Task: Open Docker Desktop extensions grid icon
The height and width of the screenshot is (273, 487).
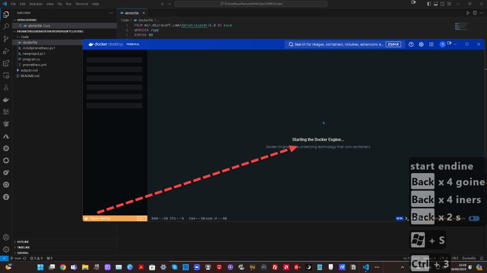Action: coord(431,44)
